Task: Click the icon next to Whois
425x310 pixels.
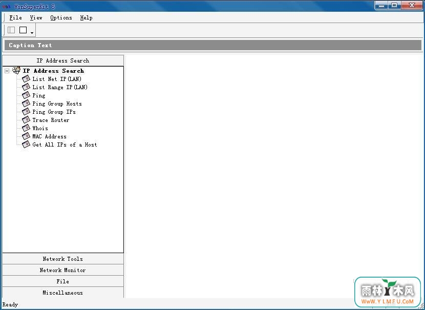Action: (x=26, y=128)
